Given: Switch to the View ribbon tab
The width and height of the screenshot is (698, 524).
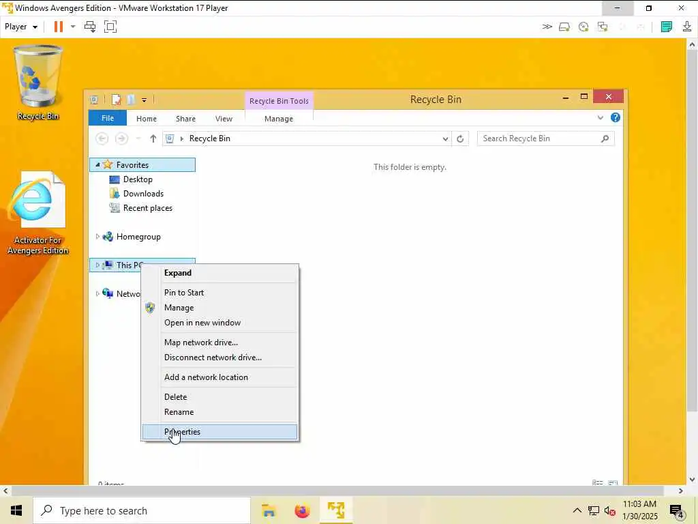Looking at the screenshot, I should pyautogui.click(x=224, y=119).
